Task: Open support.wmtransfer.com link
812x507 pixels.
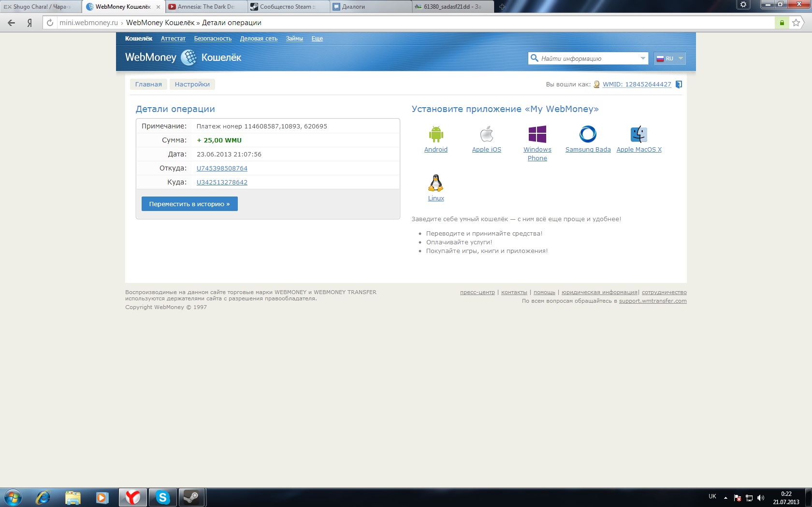Action: (653, 301)
